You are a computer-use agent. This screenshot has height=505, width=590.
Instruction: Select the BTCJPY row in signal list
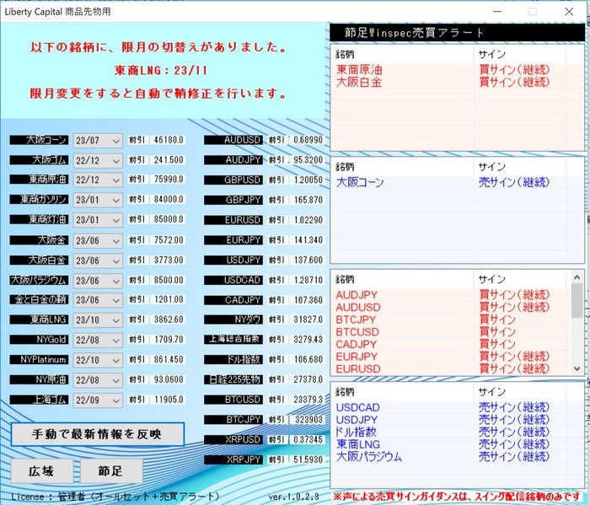tap(451, 320)
